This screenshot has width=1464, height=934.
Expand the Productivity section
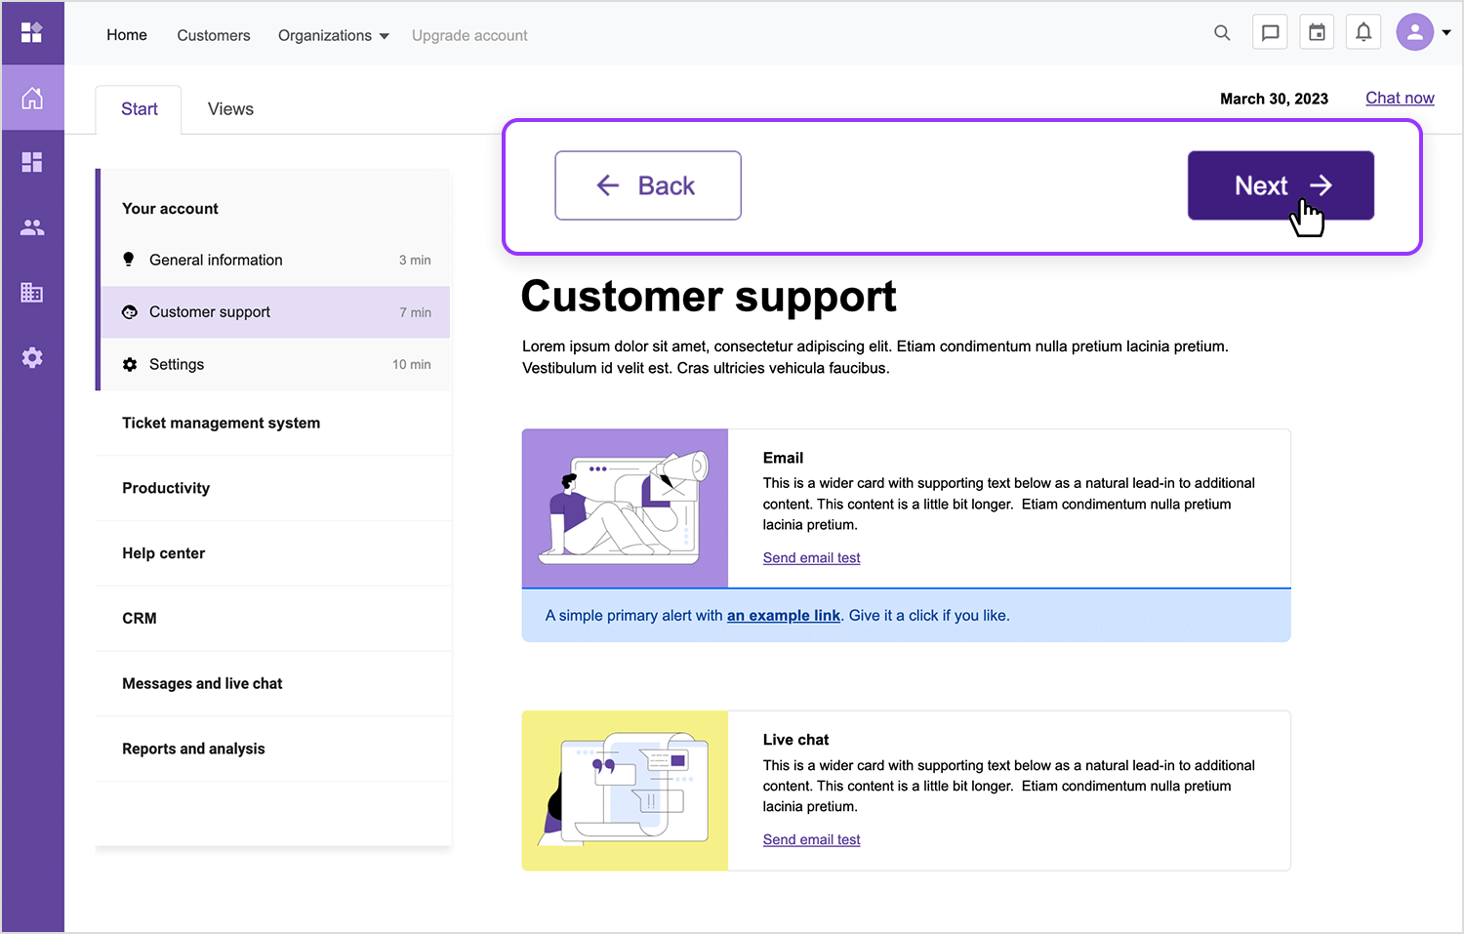coord(273,488)
